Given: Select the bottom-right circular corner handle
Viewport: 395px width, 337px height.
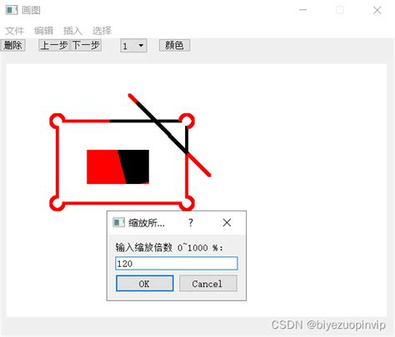Looking at the screenshot, I should tap(187, 203).
